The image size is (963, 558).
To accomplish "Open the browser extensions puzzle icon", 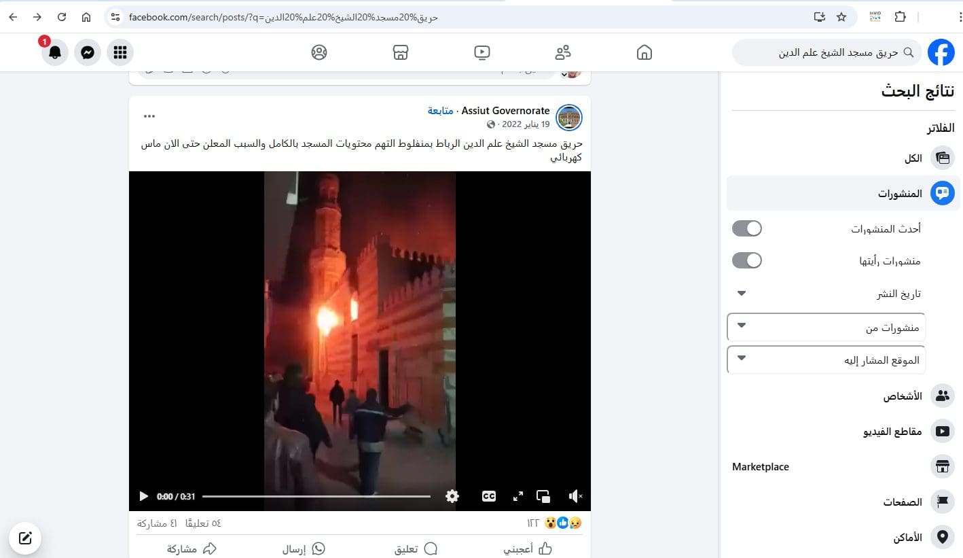I will (900, 17).
